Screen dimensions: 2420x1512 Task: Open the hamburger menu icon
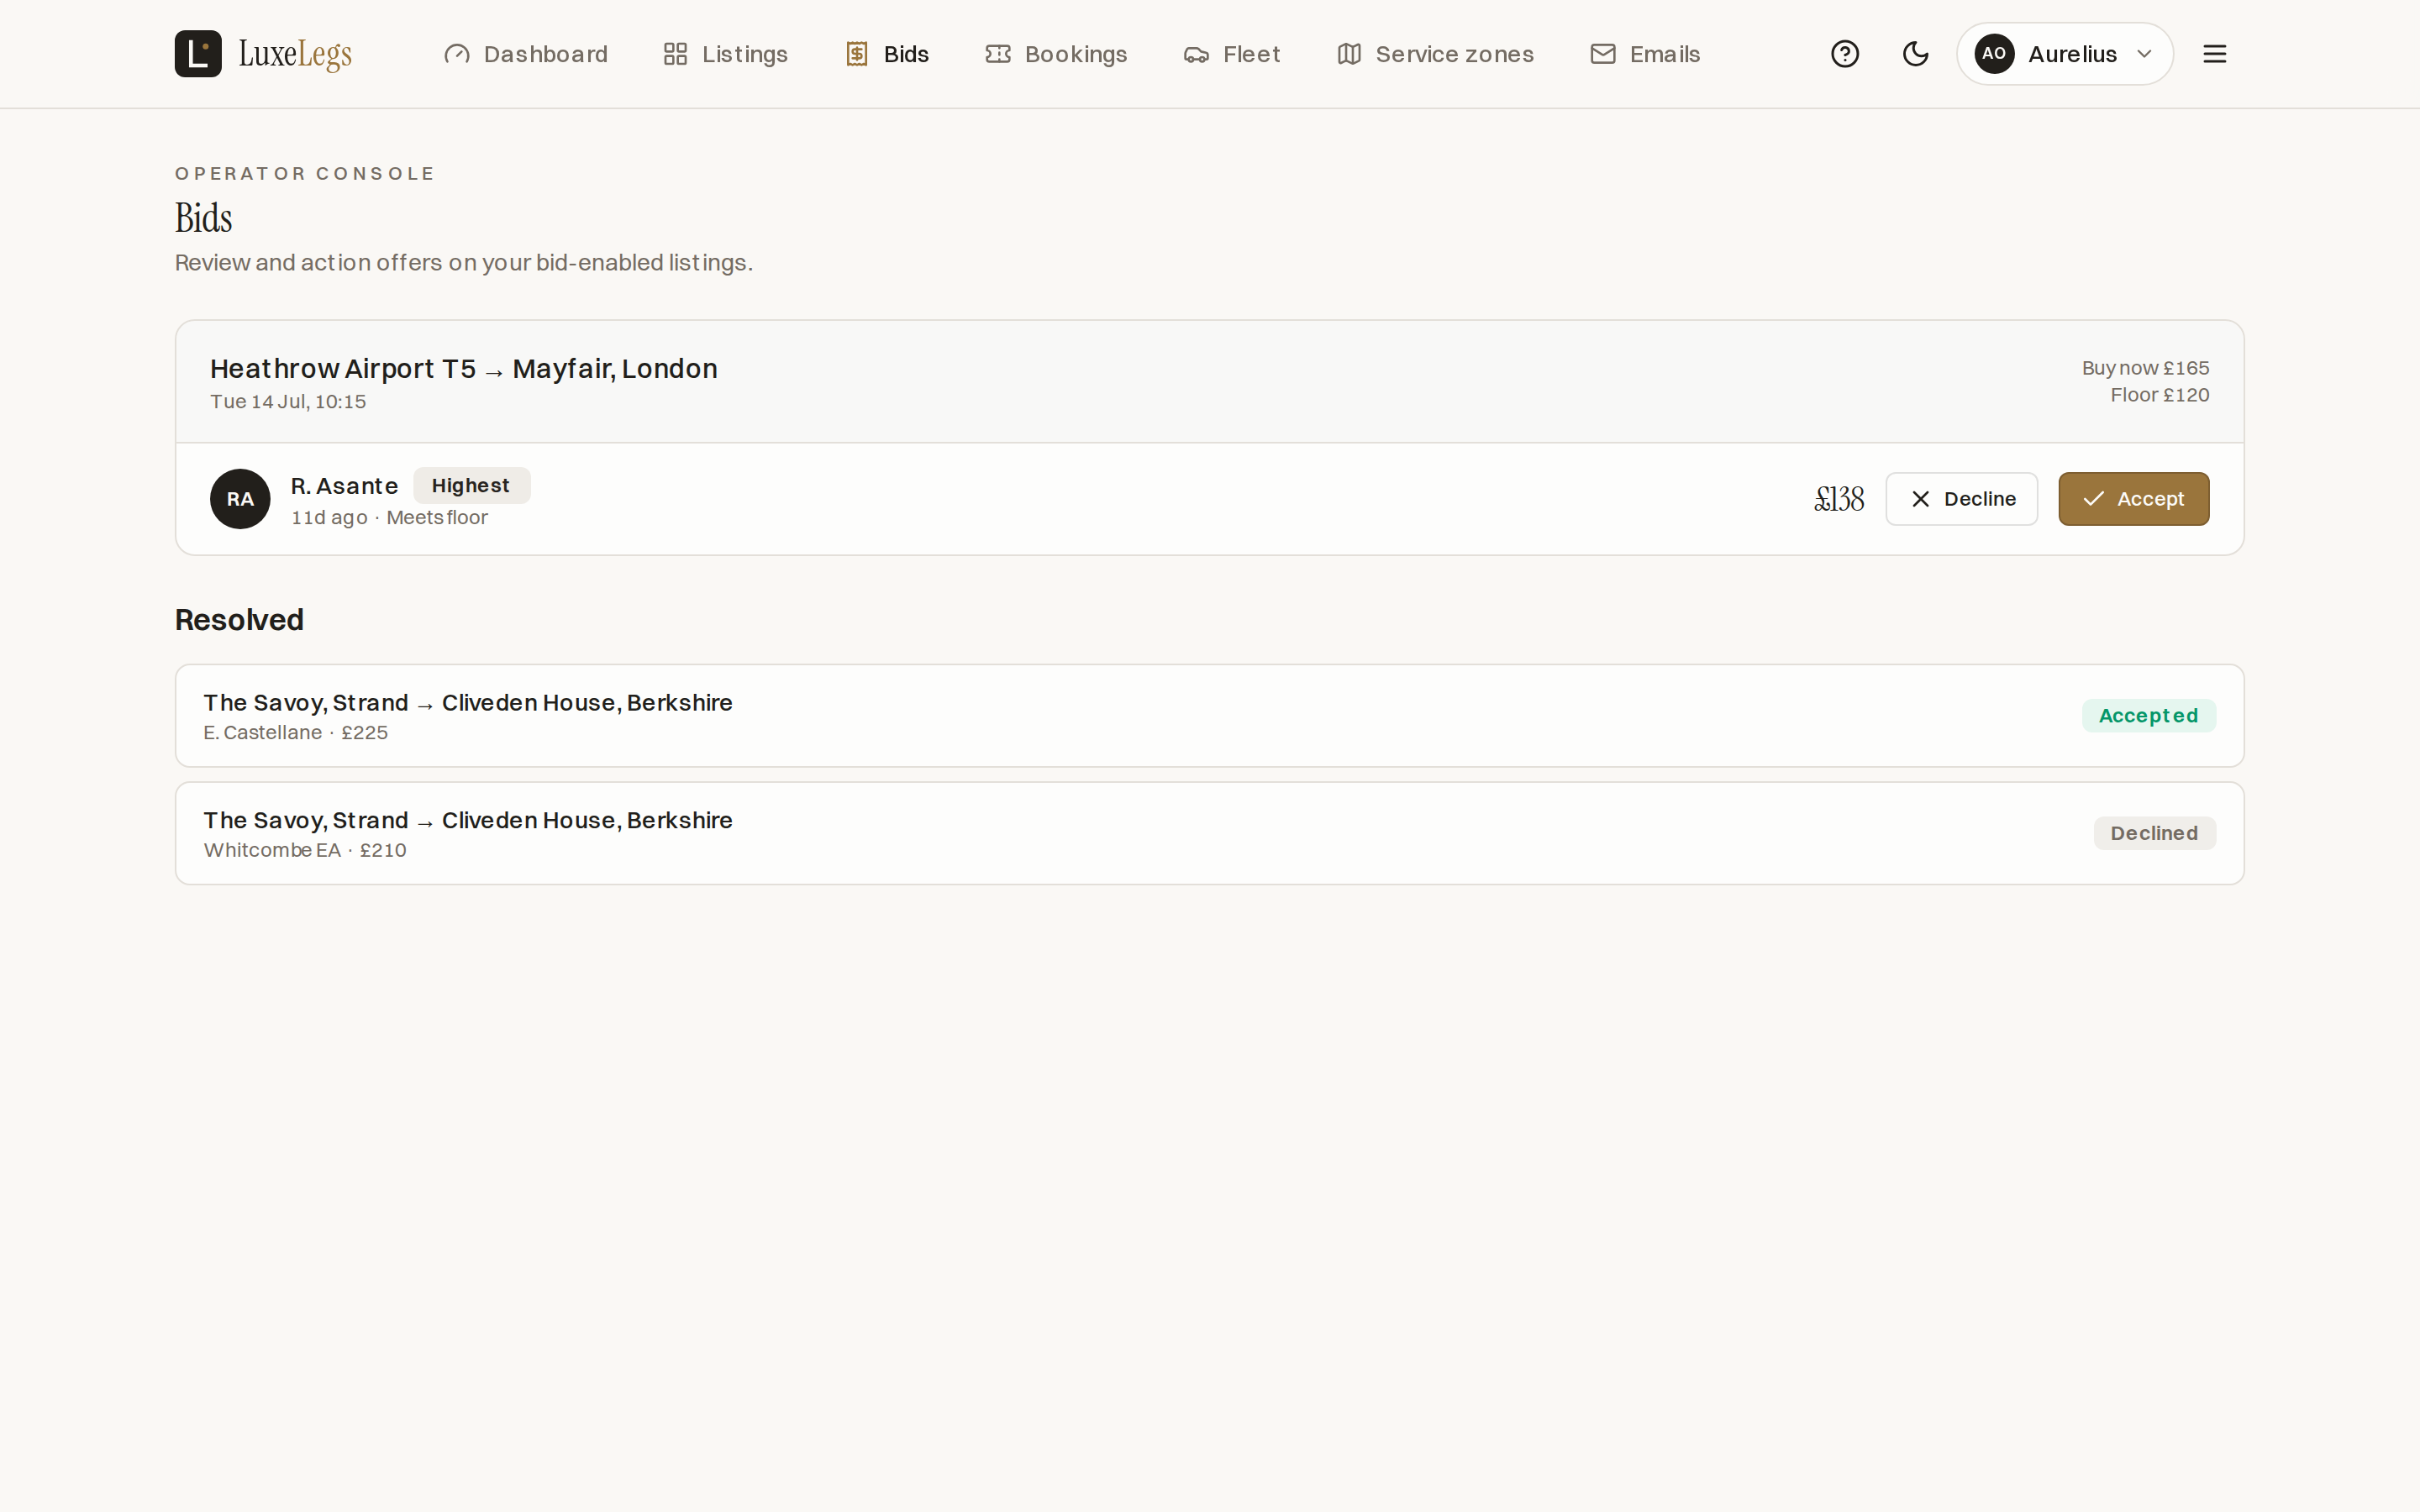pyautogui.click(x=2215, y=54)
